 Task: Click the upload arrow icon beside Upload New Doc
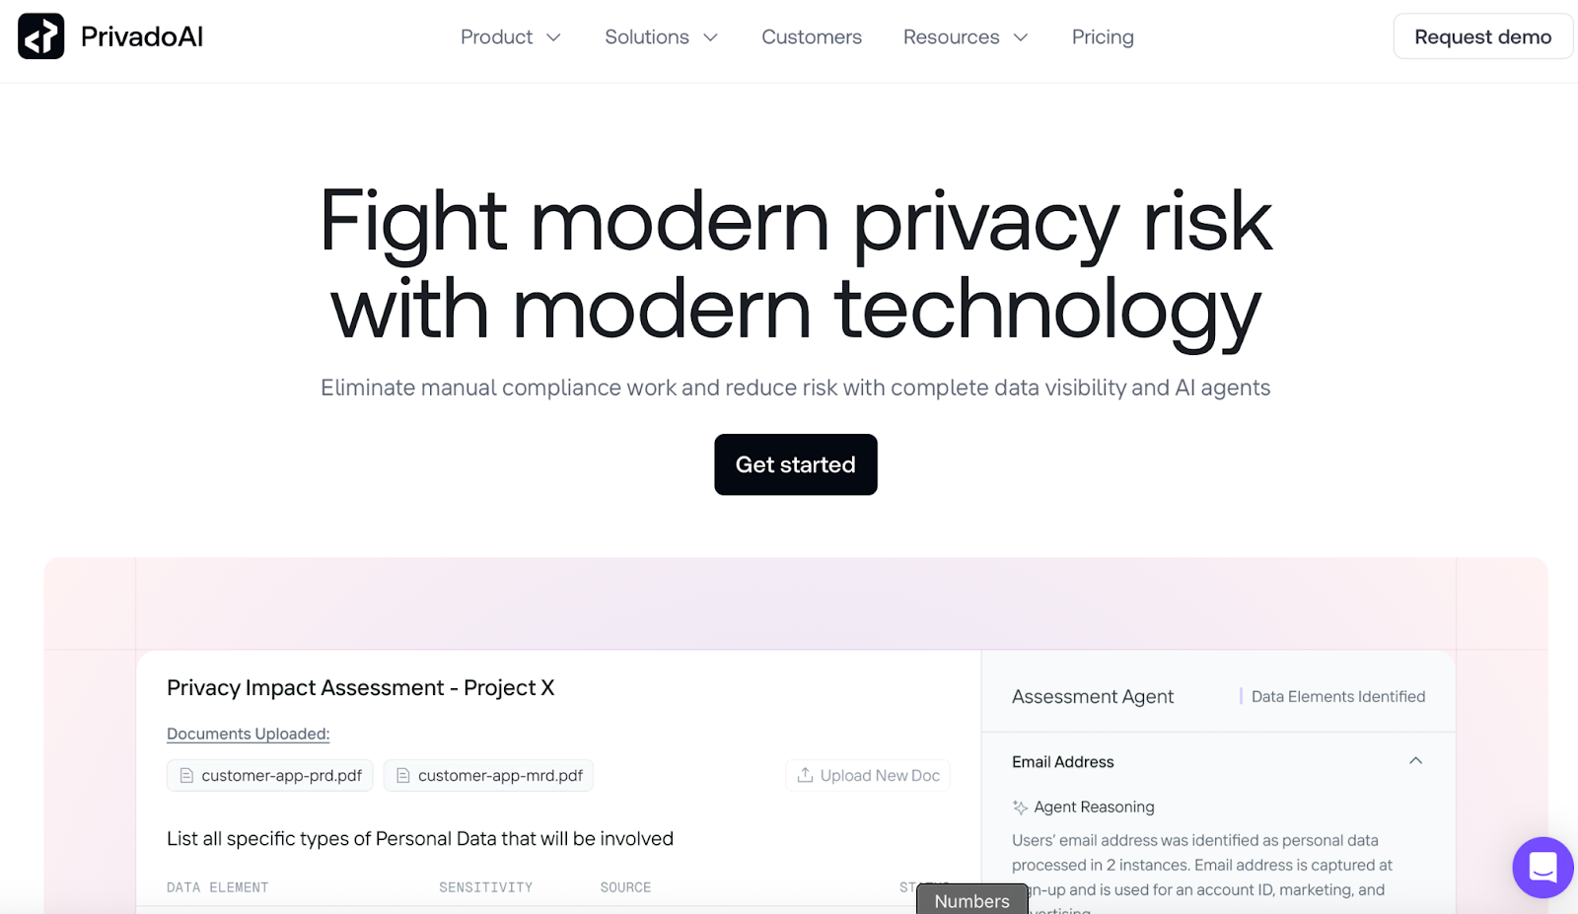tap(805, 775)
